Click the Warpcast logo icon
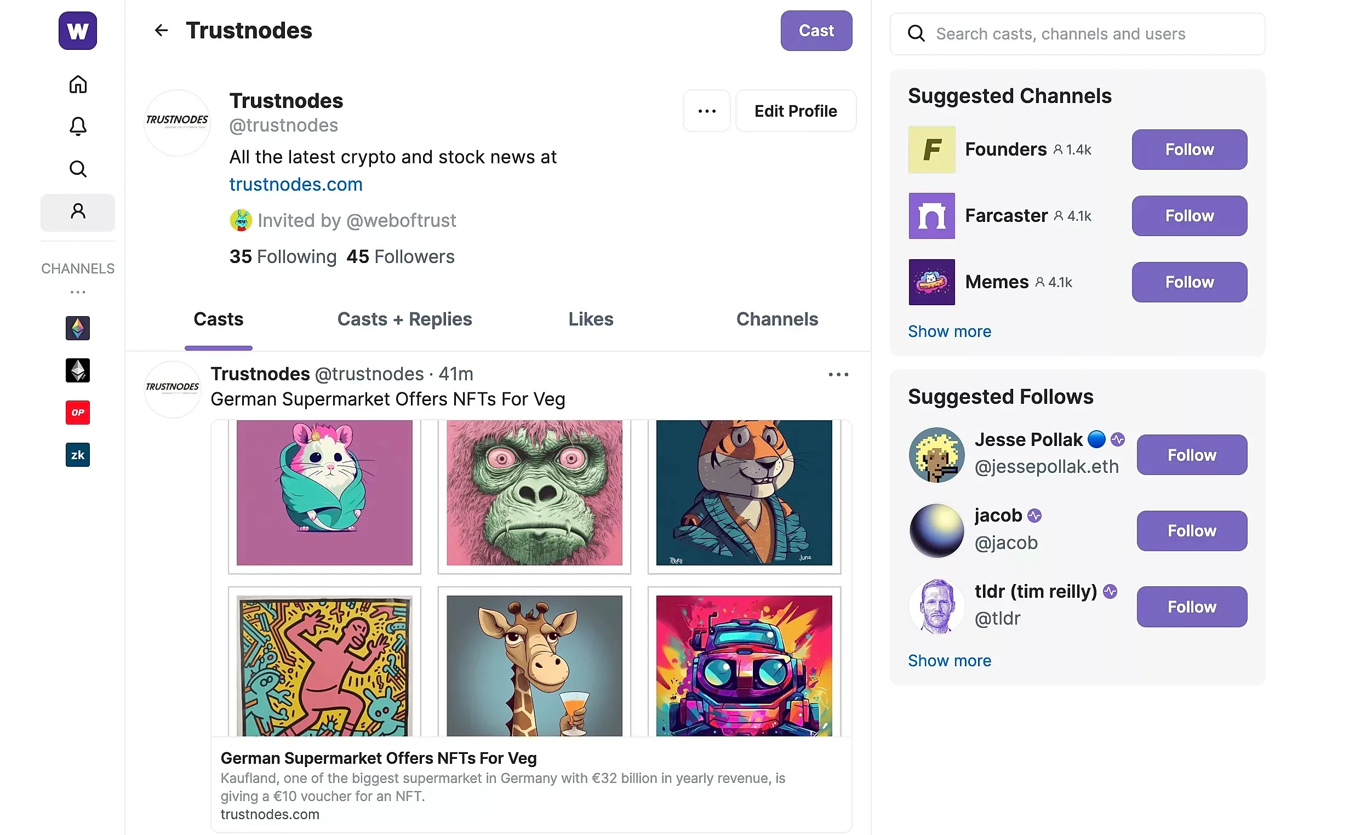The height and width of the screenshot is (835, 1372). pyautogui.click(x=77, y=31)
